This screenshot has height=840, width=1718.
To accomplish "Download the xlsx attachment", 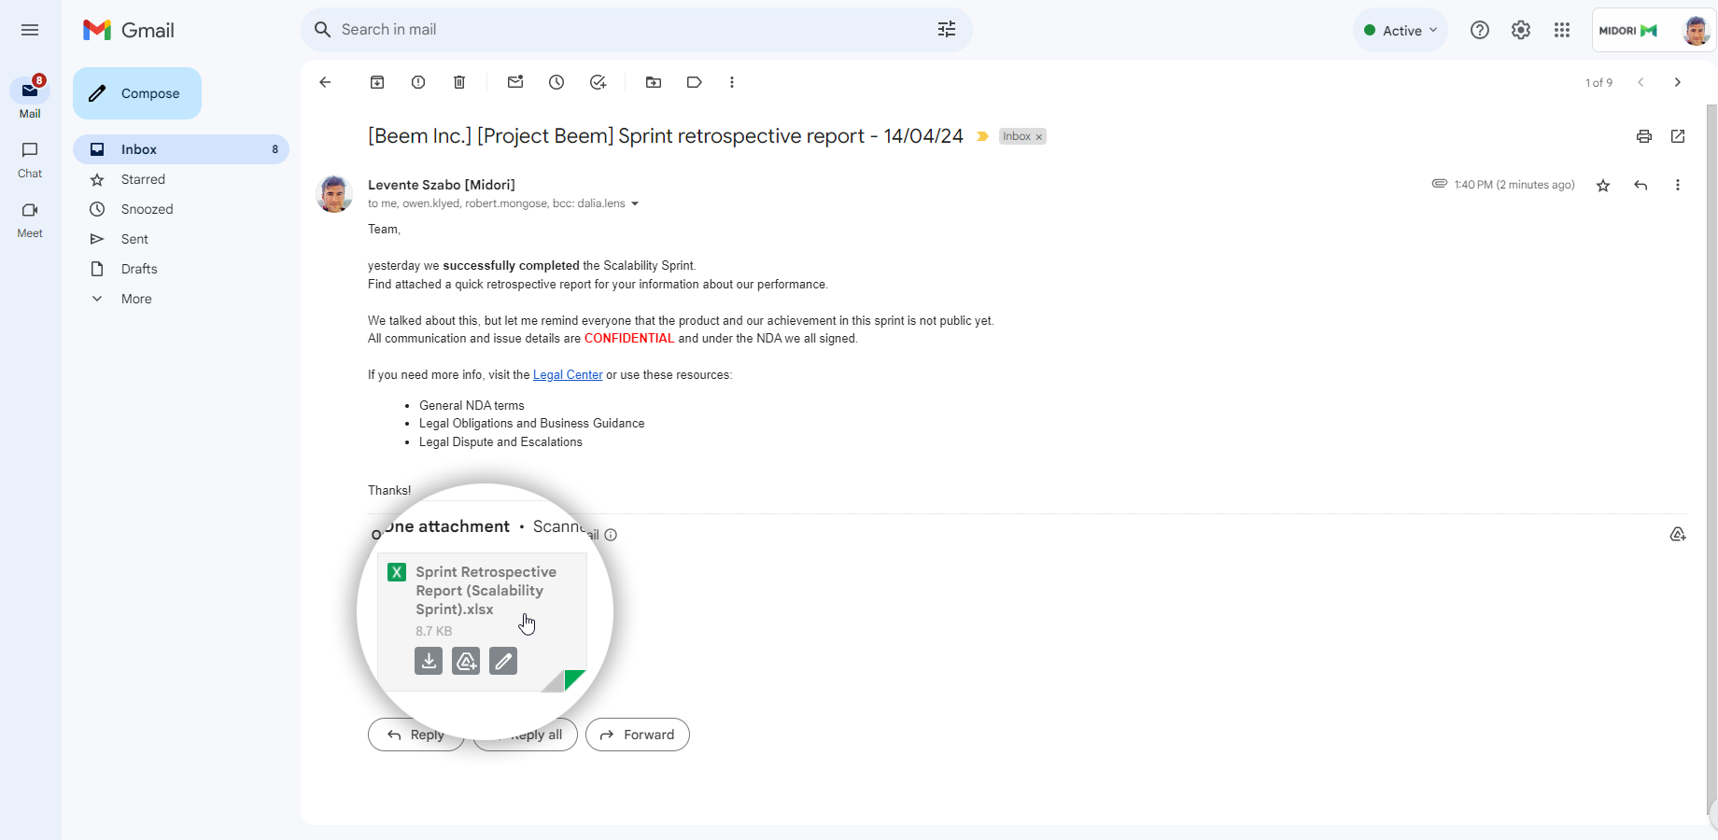I will (429, 661).
